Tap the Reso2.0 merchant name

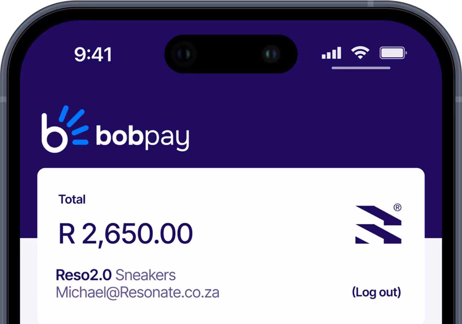[84, 275]
